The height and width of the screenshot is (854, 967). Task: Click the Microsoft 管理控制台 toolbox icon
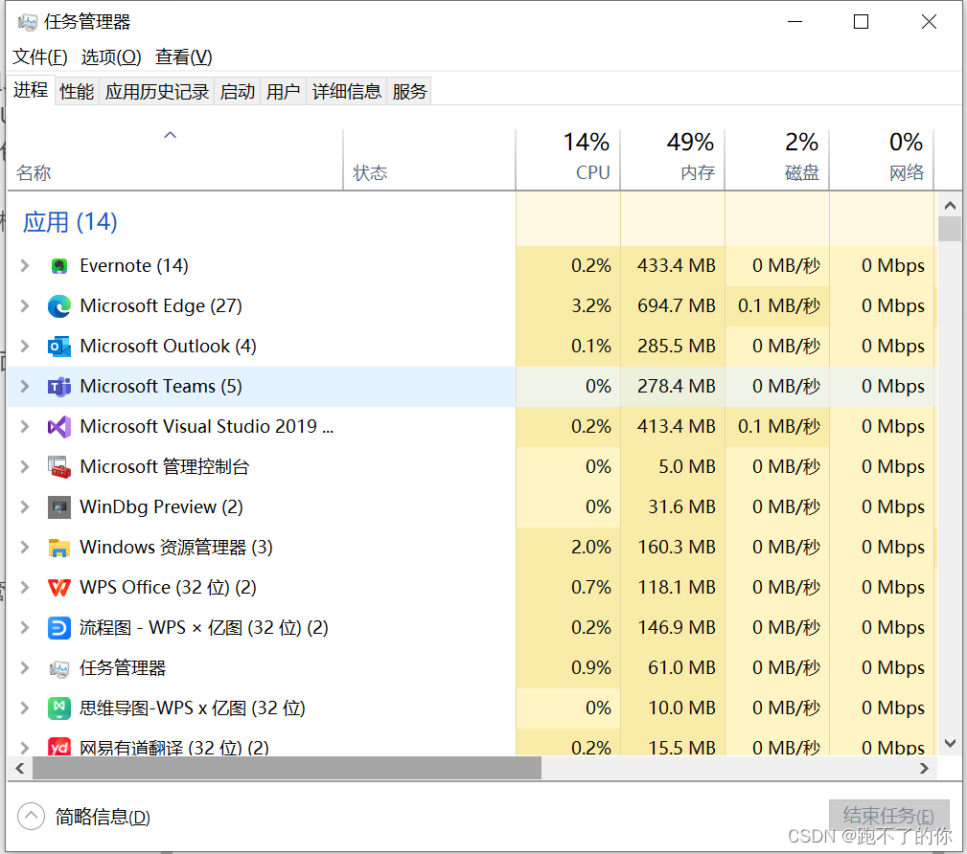click(59, 467)
